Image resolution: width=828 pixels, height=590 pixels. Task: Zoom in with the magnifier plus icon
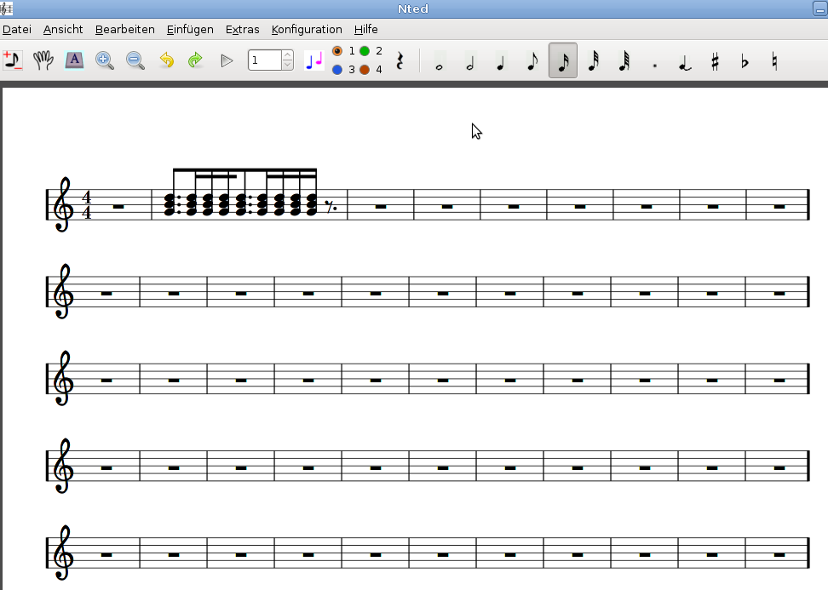pyautogui.click(x=105, y=60)
